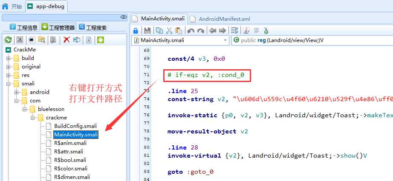Screen dimensions: 393x181
Task: Navigate back with the left arrow icon
Action: tap(213, 31)
